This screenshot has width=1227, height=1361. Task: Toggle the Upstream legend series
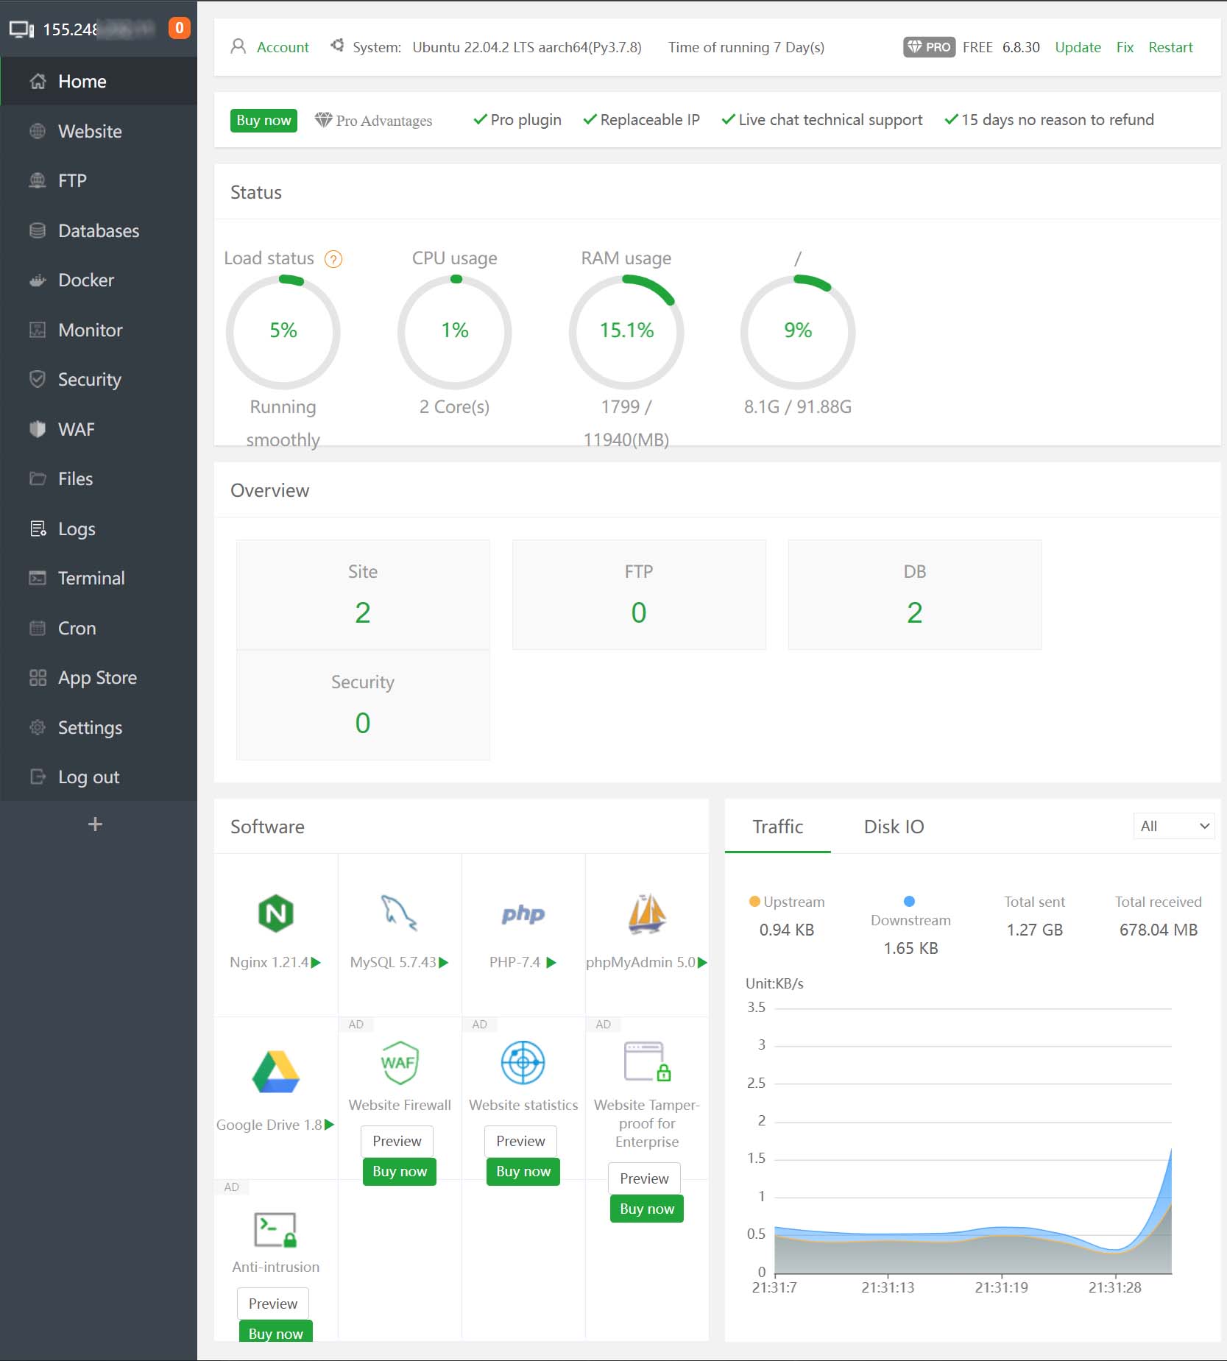[786, 902]
